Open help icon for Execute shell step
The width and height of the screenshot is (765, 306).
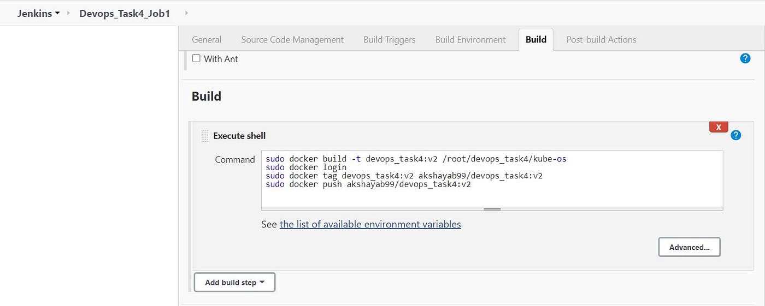click(x=735, y=135)
